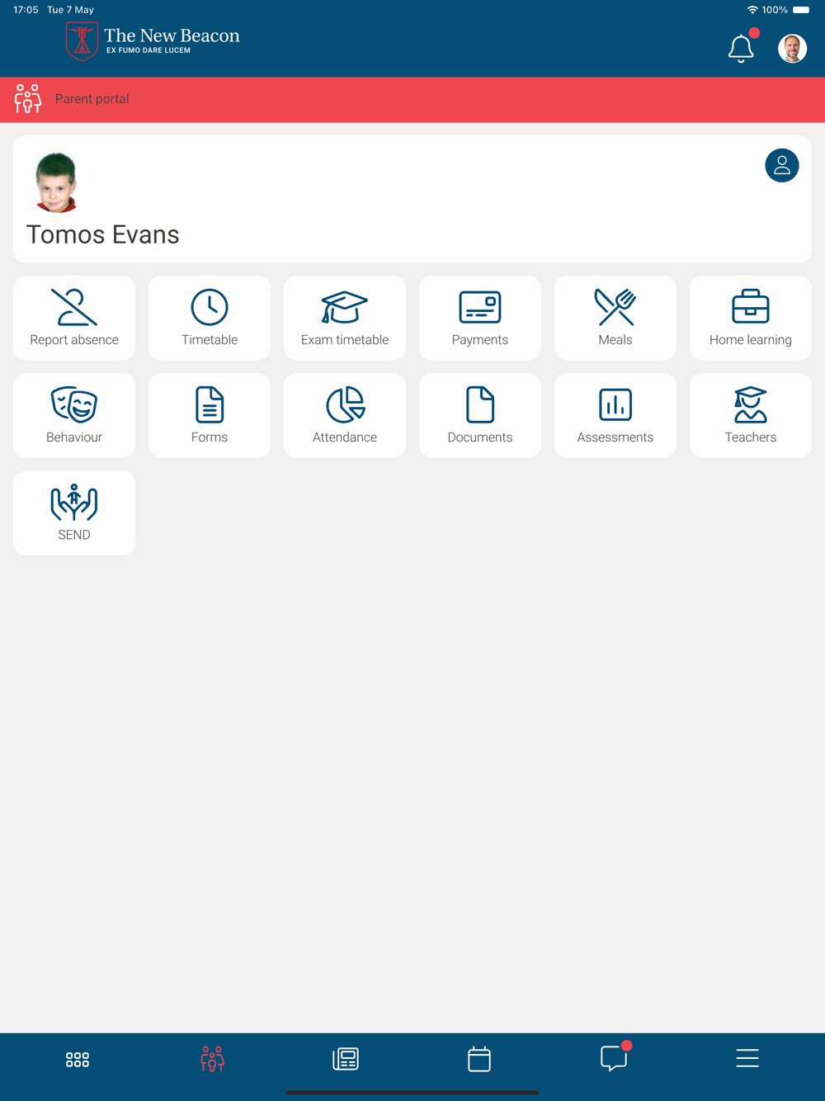The width and height of the screenshot is (825, 1101).
Task: Open the Behaviour masks tile
Action: pos(74,415)
